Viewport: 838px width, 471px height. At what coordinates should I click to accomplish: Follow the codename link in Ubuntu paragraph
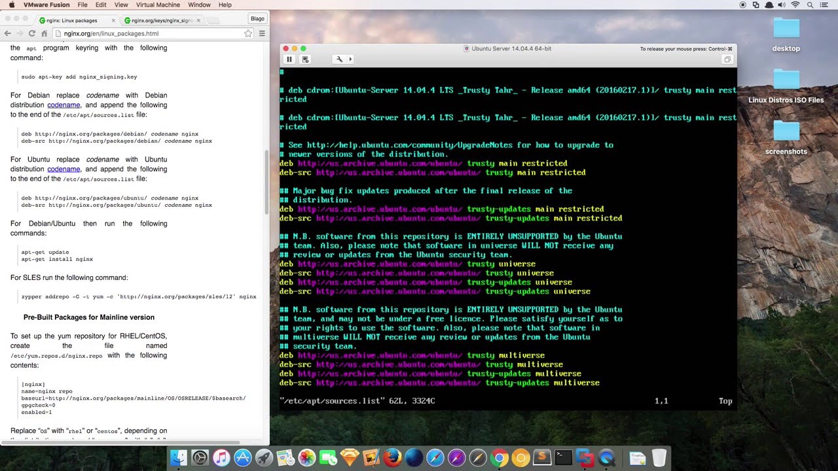point(64,169)
